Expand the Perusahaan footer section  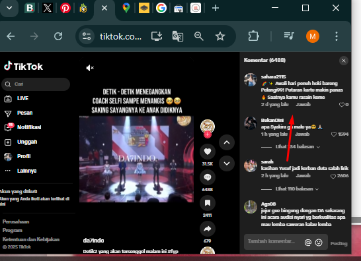[x=16, y=221]
